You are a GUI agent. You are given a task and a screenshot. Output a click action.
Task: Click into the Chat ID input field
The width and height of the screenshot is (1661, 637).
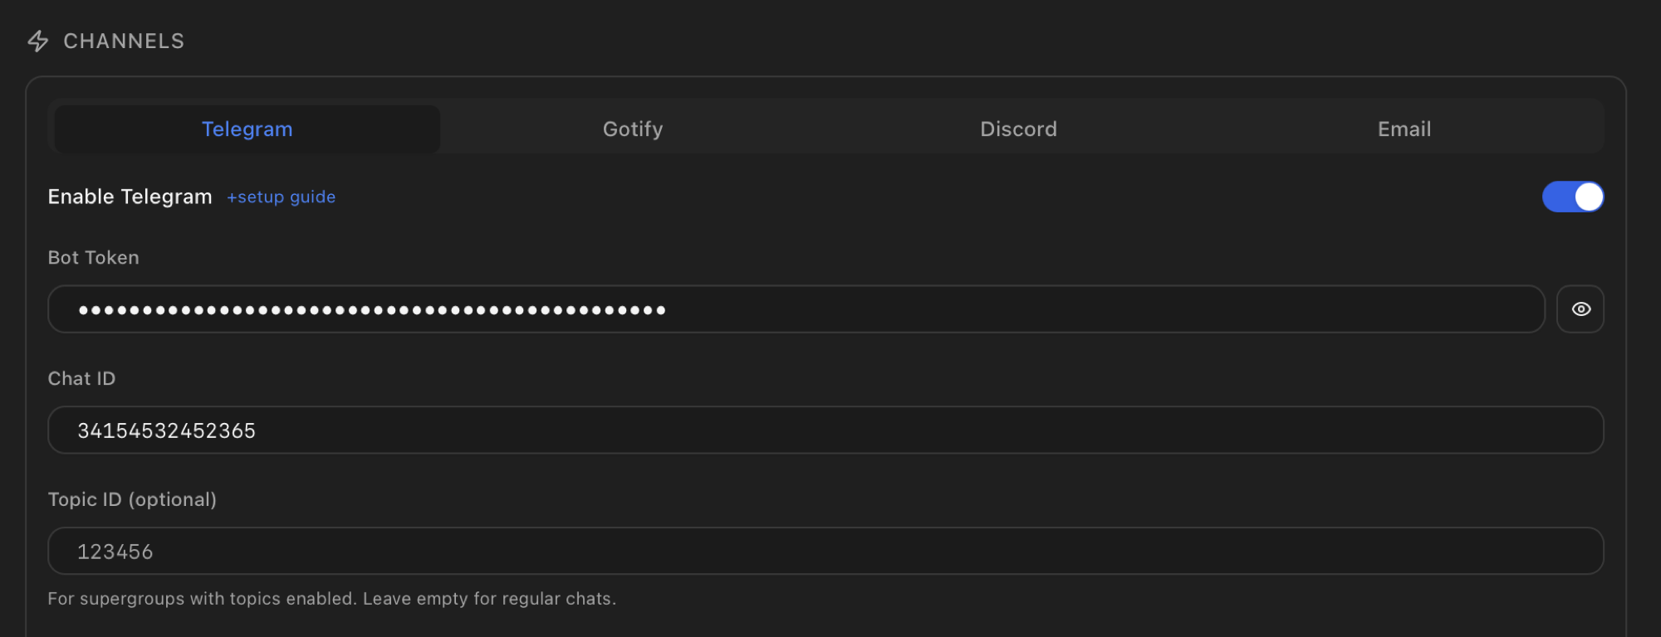(x=826, y=430)
